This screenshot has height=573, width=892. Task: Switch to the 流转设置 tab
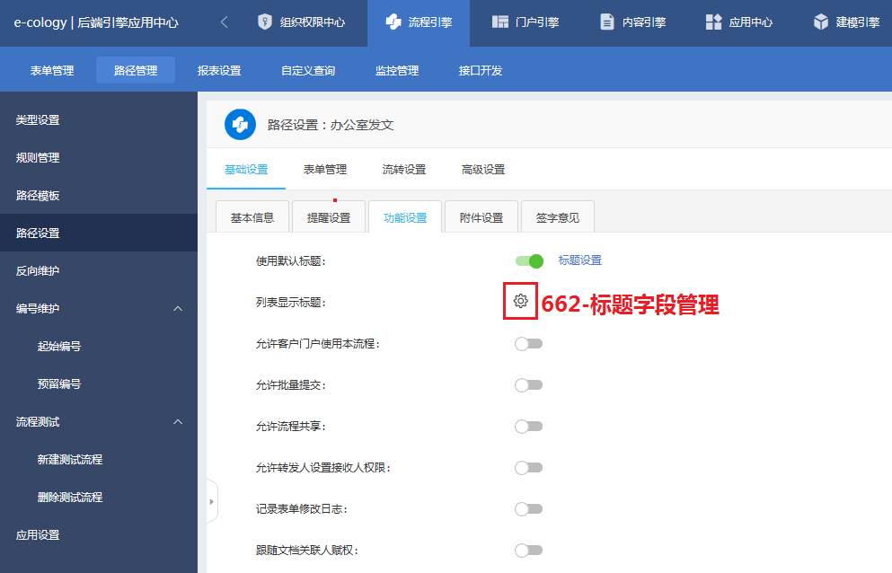403,170
